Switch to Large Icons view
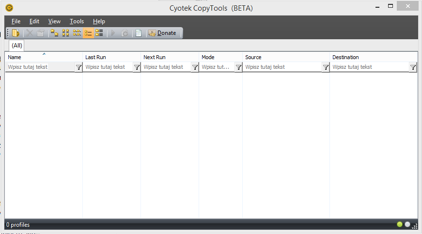Image resolution: width=422 pixels, height=234 pixels. 54,33
